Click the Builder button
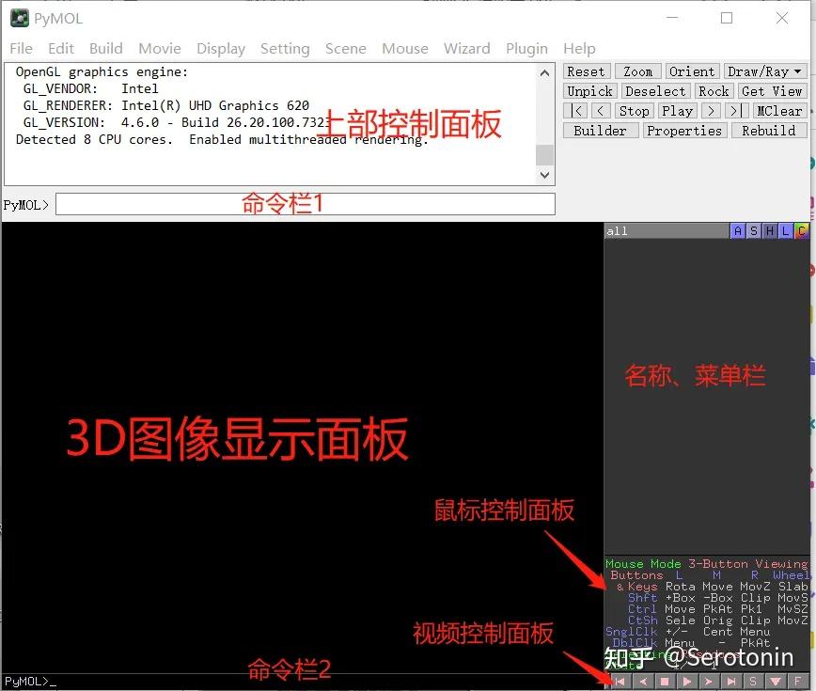 click(x=600, y=131)
